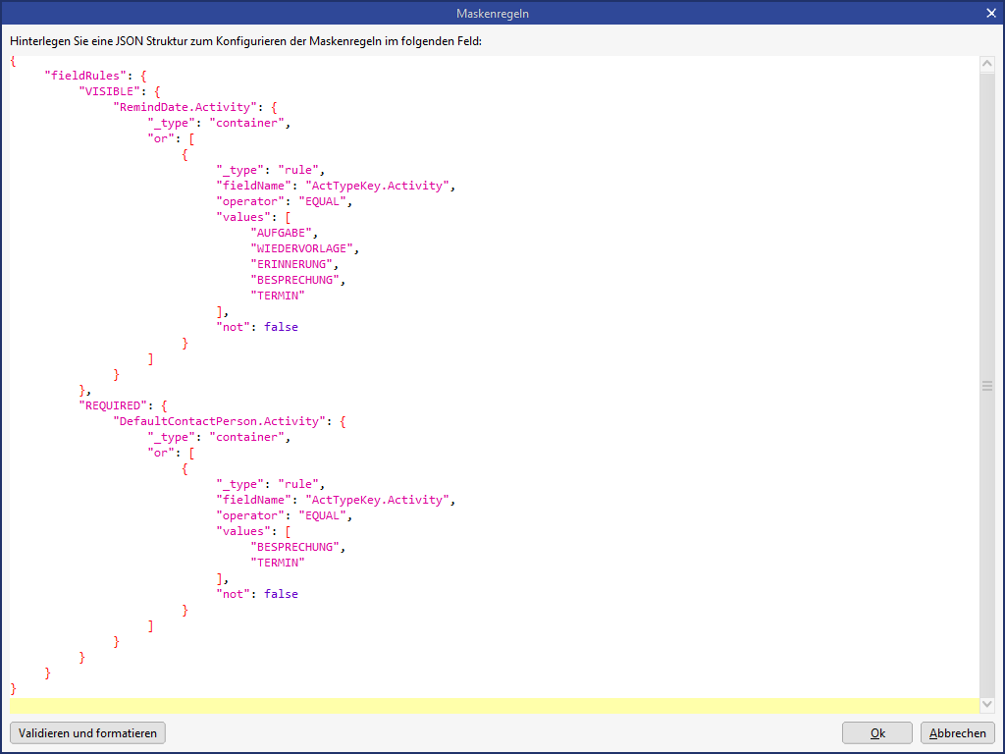
Task: Close the Maskenregeln dialog with the X
Action: pyautogui.click(x=990, y=13)
